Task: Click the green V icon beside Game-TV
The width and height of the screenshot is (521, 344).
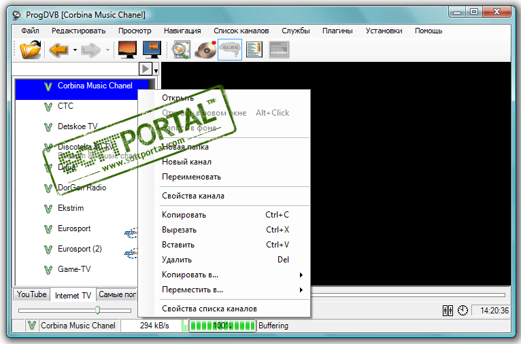Action: click(48, 270)
